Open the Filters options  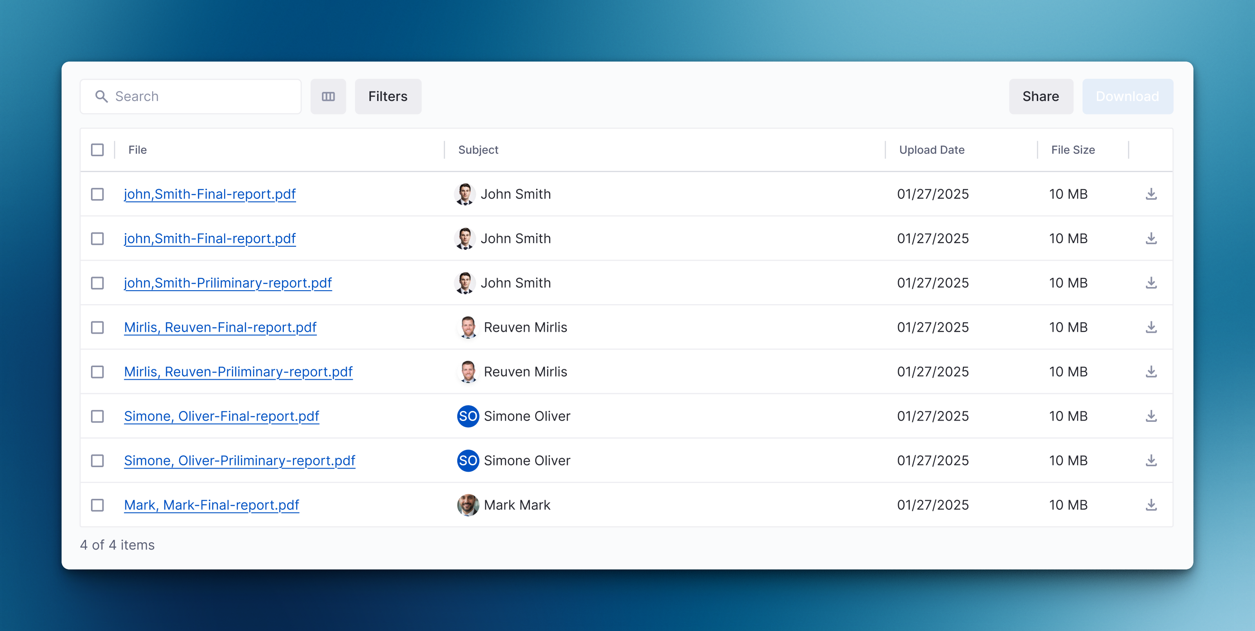(388, 96)
